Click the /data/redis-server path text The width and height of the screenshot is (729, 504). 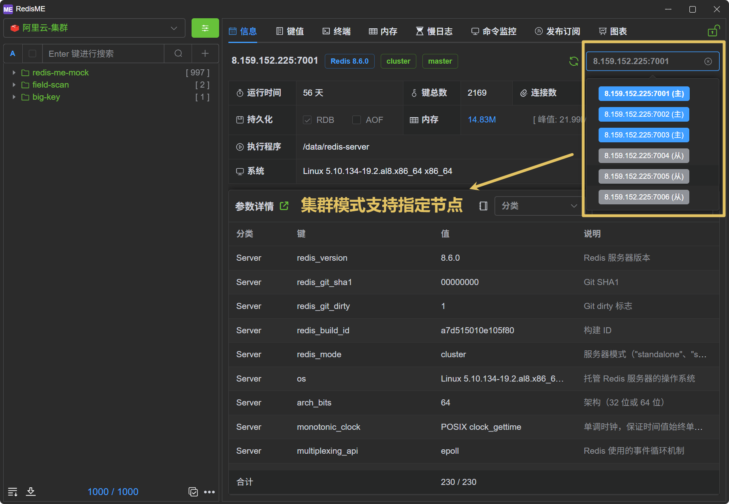[336, 147]
